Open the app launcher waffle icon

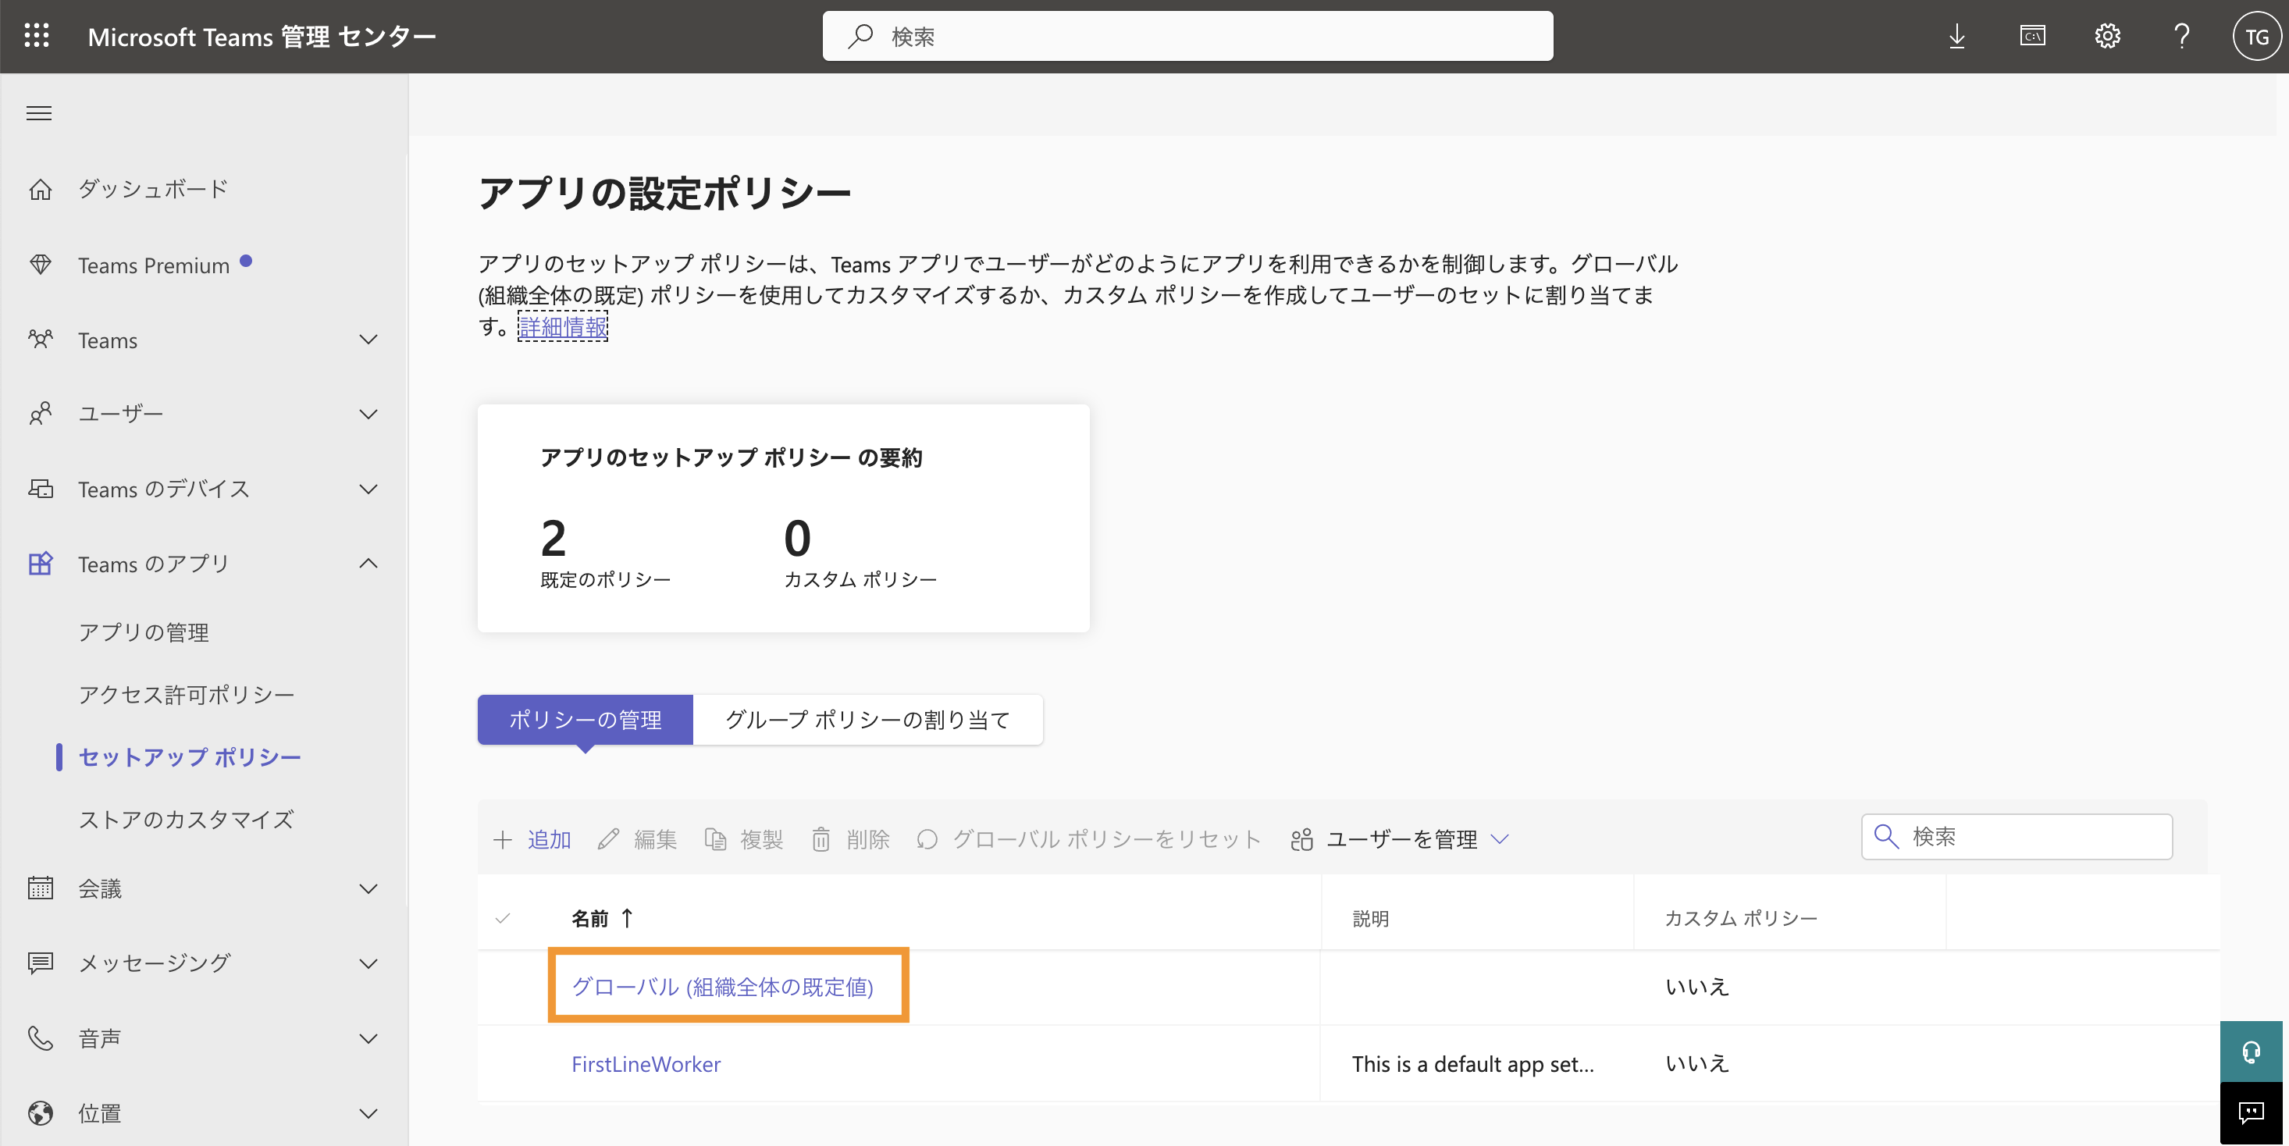coord(37,36)
